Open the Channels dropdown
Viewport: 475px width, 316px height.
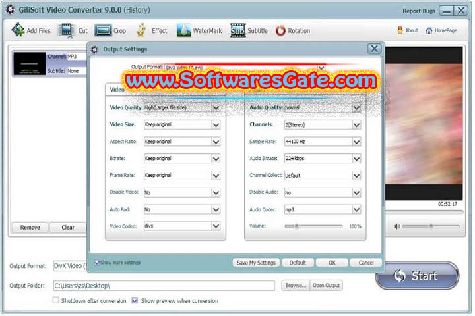356,124
